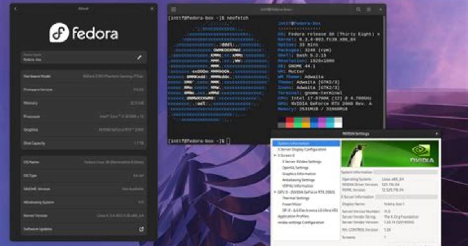Click the Software Updates row
This screenshot has height=246, width=468.
84,229
